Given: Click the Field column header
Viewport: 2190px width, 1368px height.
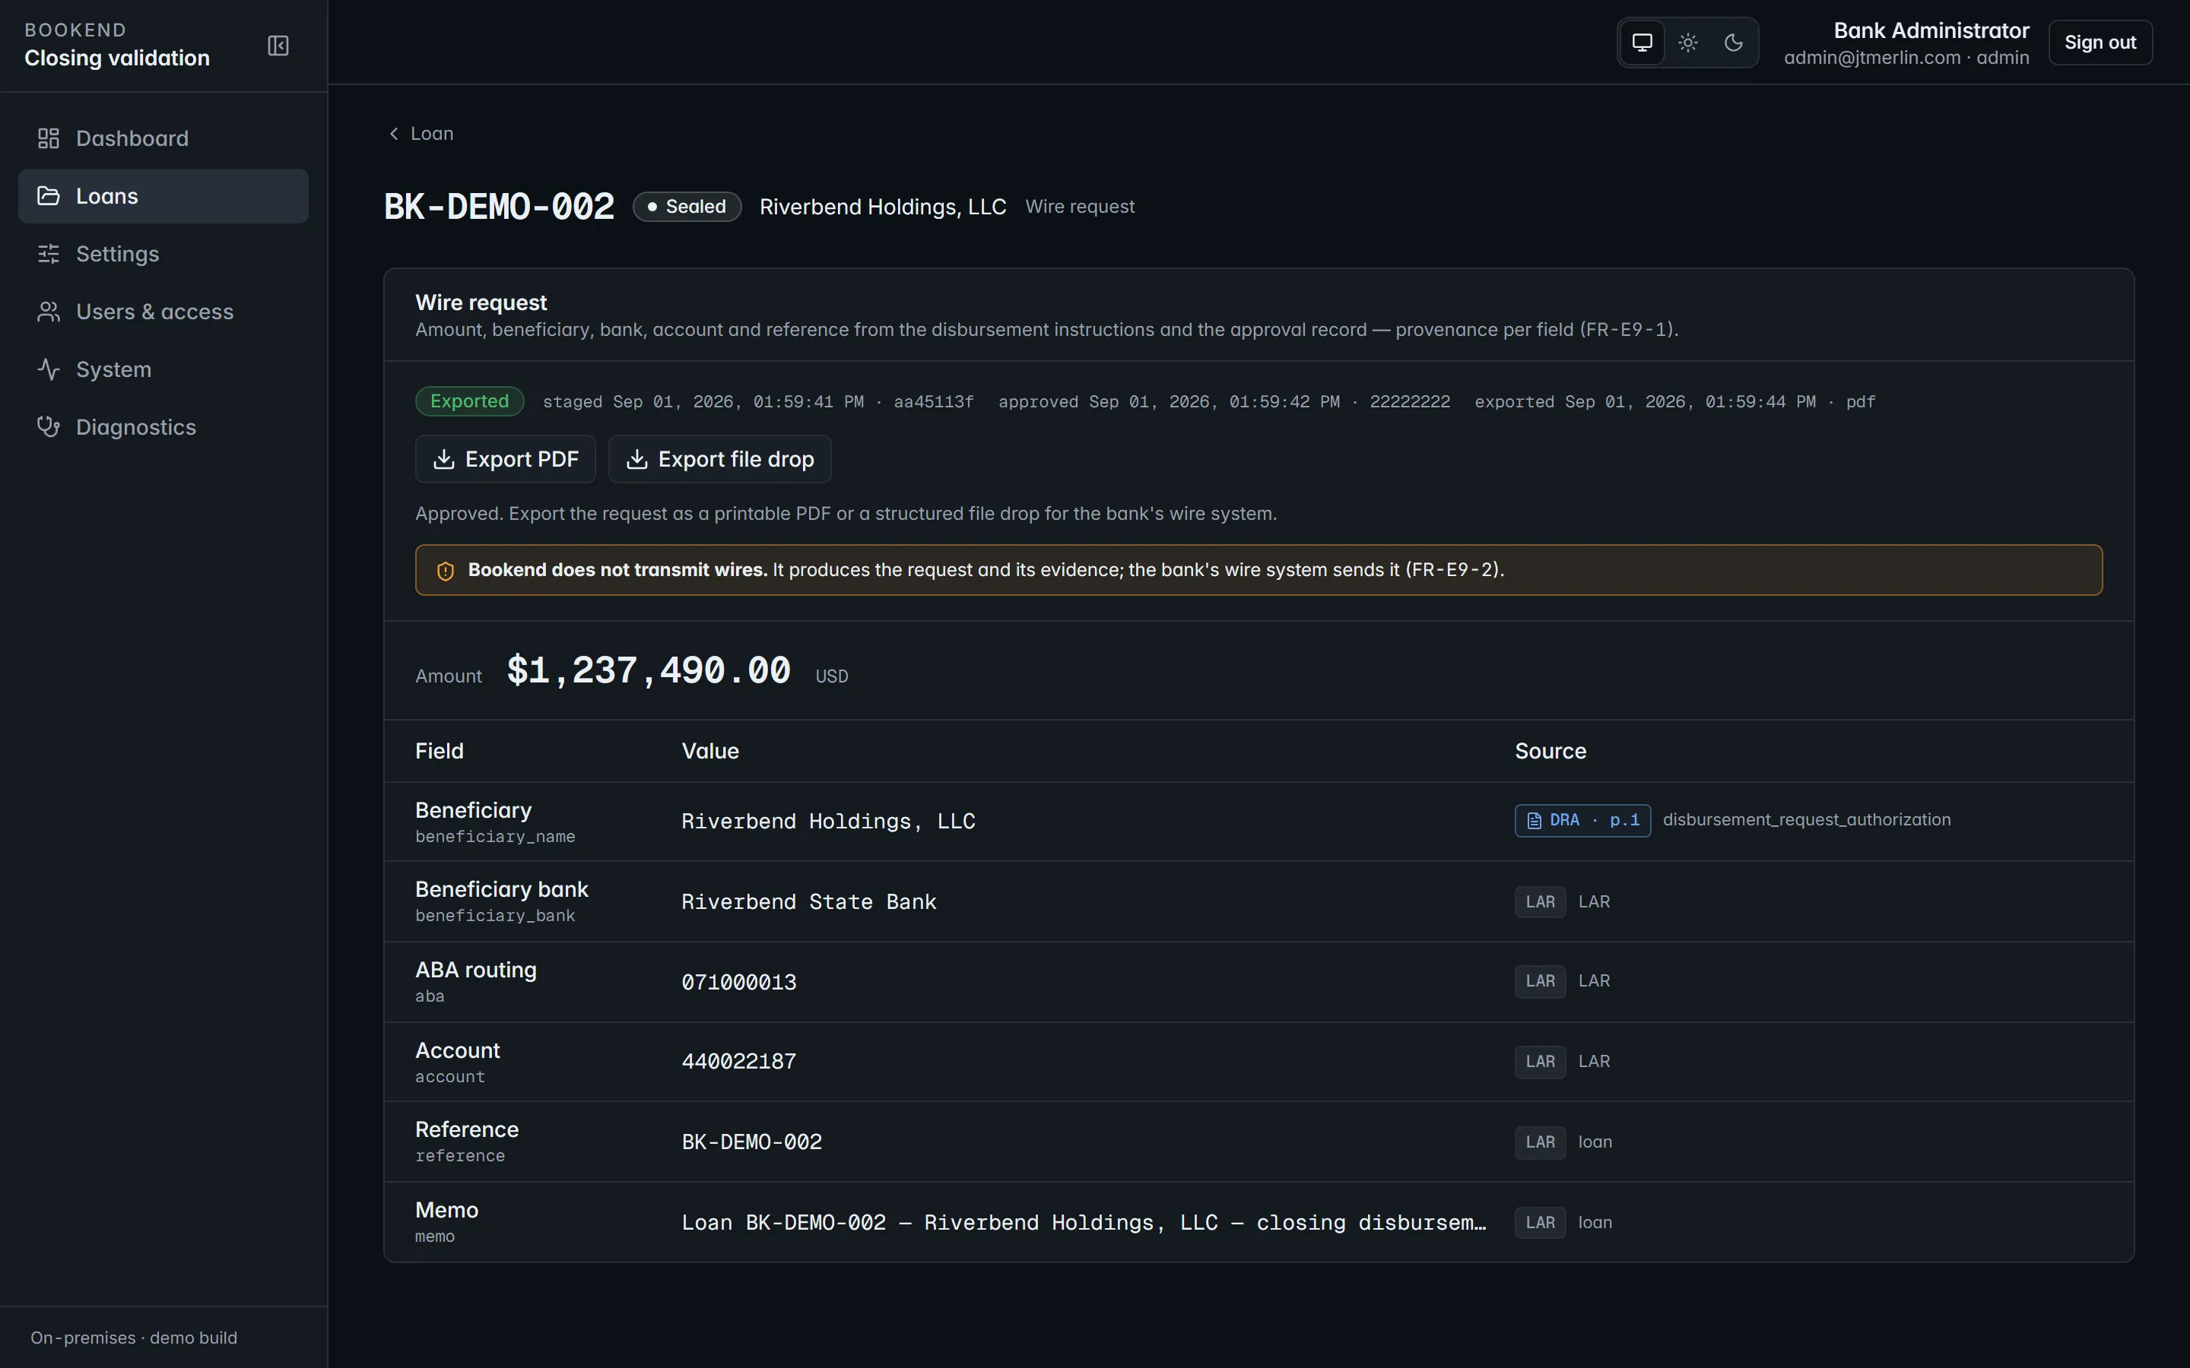Looking at the screenshot, I should click(439, 752).
